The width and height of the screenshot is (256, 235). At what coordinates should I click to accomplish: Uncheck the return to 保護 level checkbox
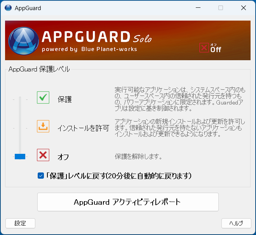[41, 176]
